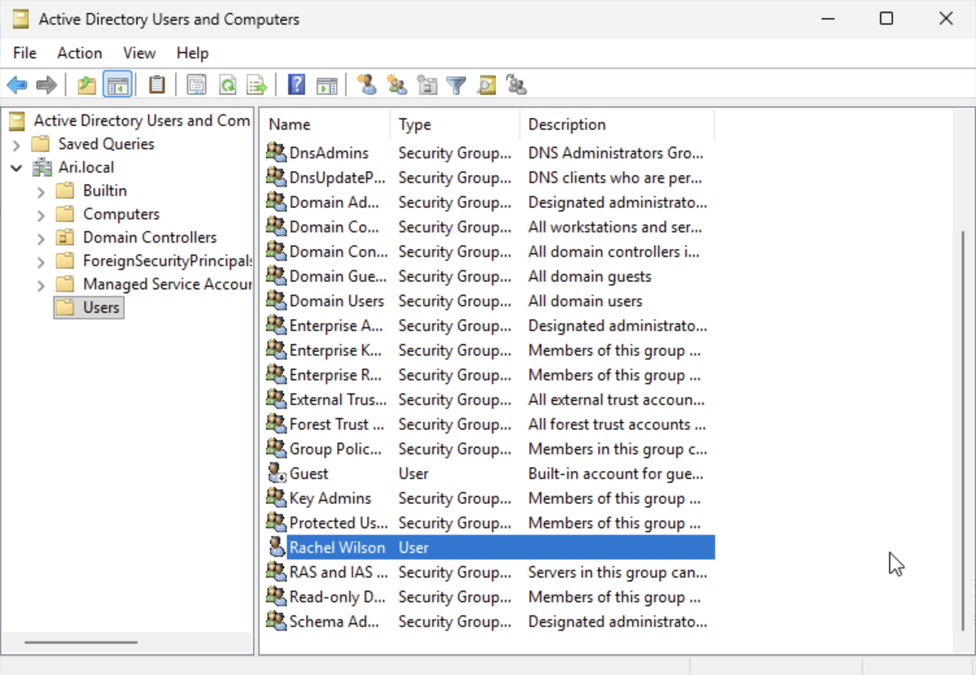Click the vertical scrollbar of object list
The height and width of the screenshot is (675, 976).
[x=963, y=430]
